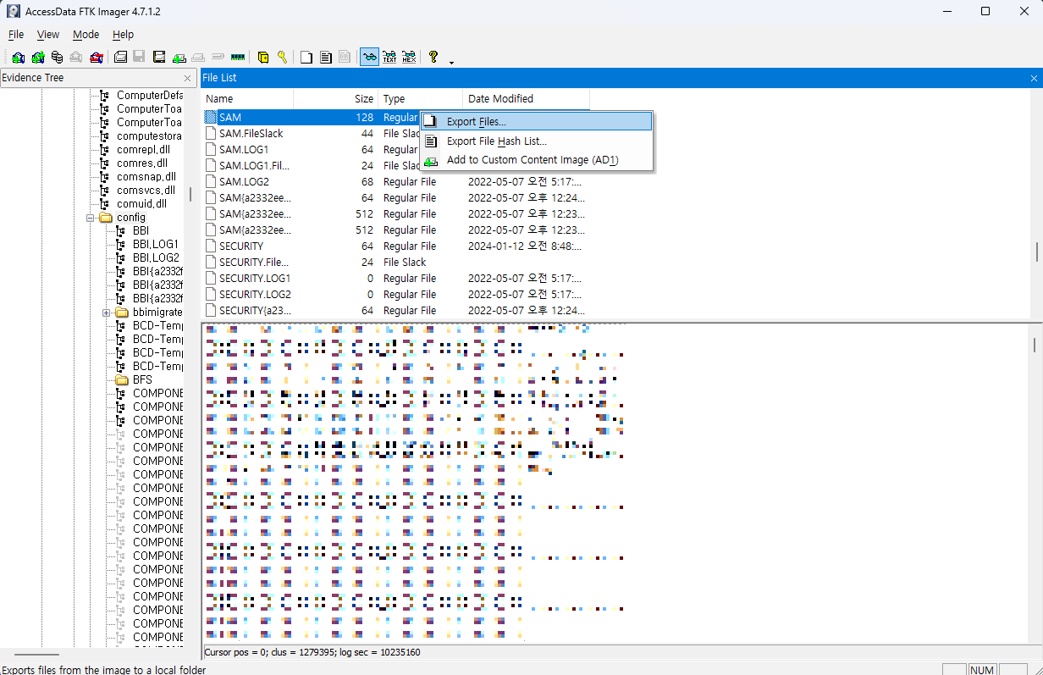Select SAM.LOG2 in file list

click(x=244, y=181)
